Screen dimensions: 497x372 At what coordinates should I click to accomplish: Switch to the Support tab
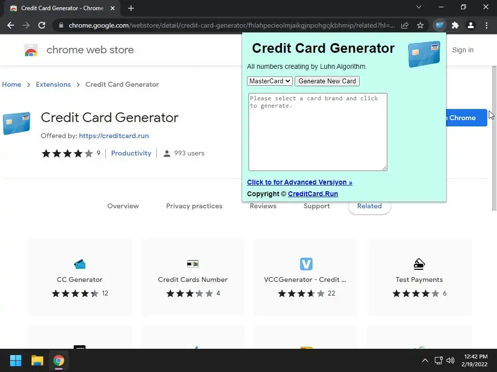pyautogui.click(x=316, y=206)
